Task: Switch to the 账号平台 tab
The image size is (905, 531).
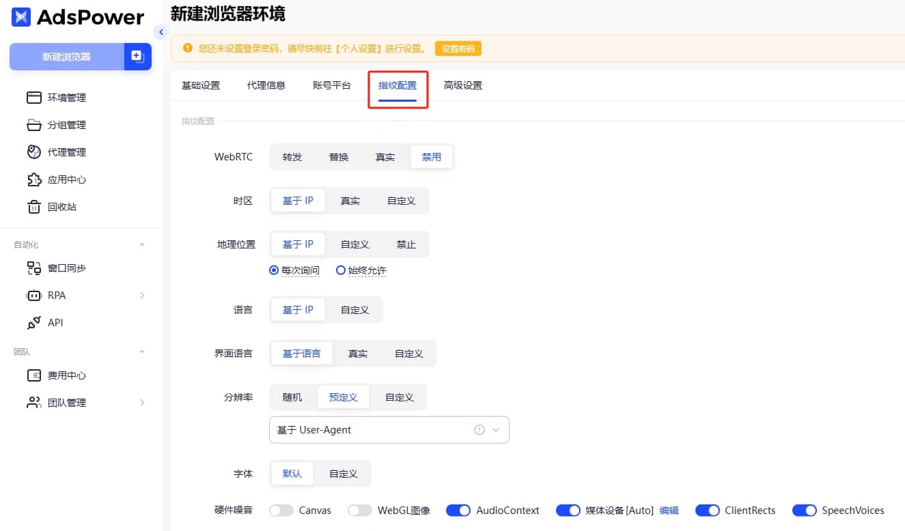Action: coord(332,85)
